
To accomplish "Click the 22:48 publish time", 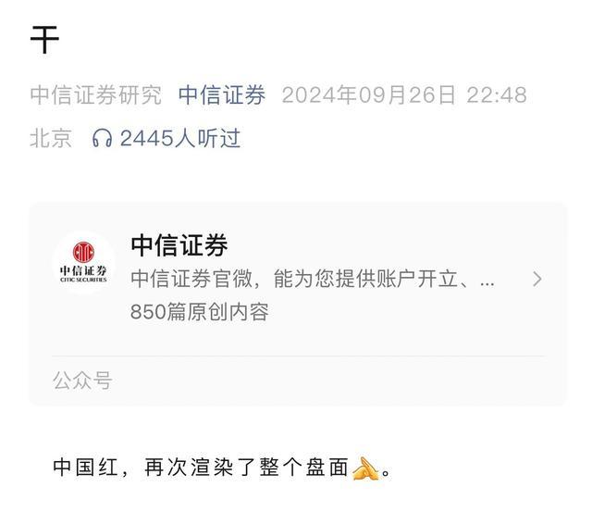I will click(497, 94).
